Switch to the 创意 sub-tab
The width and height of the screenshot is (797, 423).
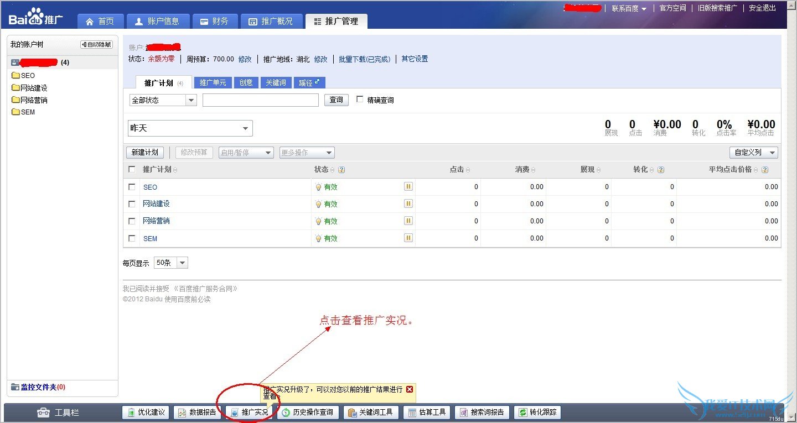click(246, 82)
